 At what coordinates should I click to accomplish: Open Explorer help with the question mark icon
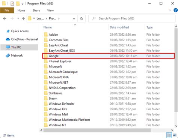[x=176, y=10]
